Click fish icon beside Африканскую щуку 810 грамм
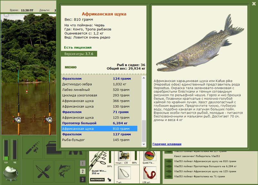This screenshot has width=258, height=185. 169,161
